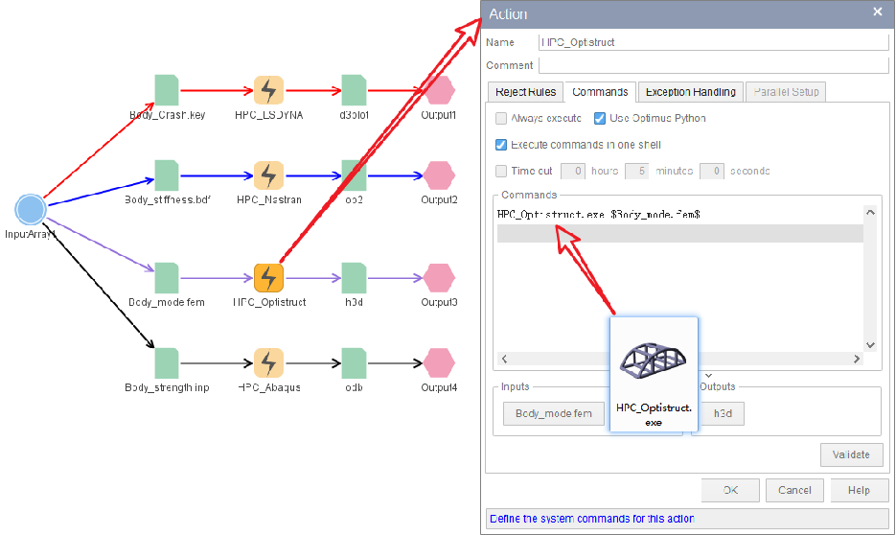Uncheck Execute commands in one shell
This screenshot has width=896, height=535.
click(501, 145)
